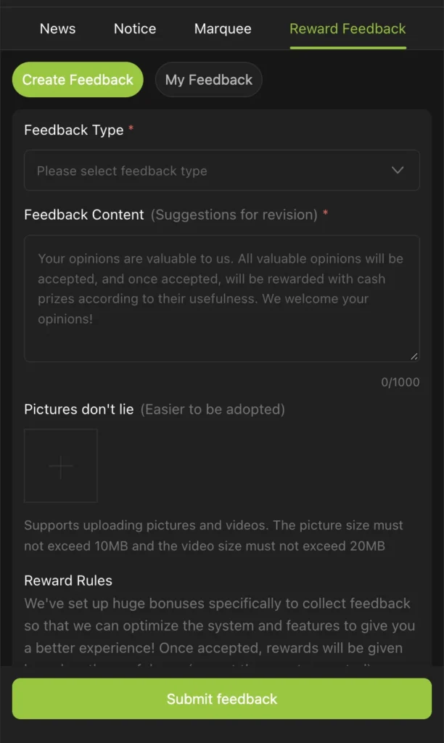This screenshot has width=444, height=743.
Task: Click the 'Suggestions for revision' hint text
Action: pos(234,215)
